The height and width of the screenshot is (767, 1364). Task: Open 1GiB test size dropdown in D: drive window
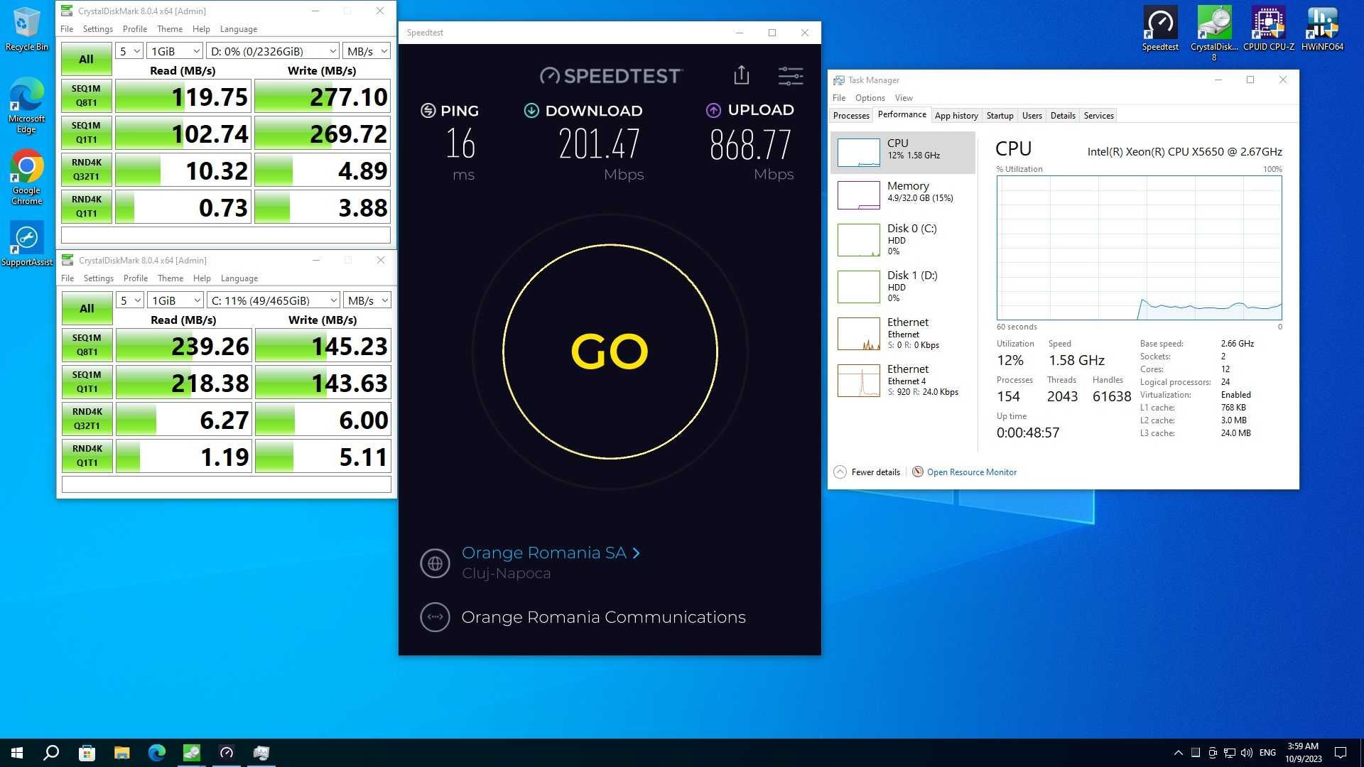[175, 51]
